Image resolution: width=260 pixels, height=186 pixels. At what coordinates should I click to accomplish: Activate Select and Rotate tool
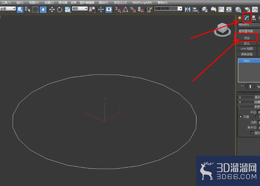coord(59,10)
